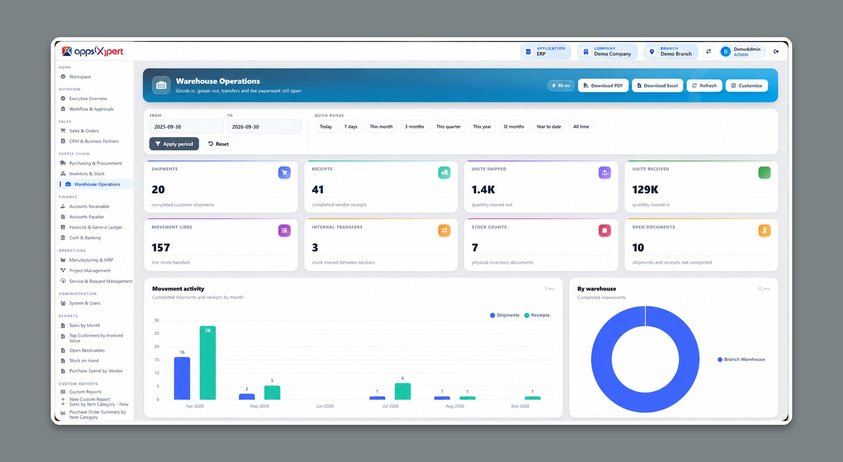Viewport: 843px width, 462px height.
Task: Click the Movement Lines list icon
Action: (x=285, y=231)
